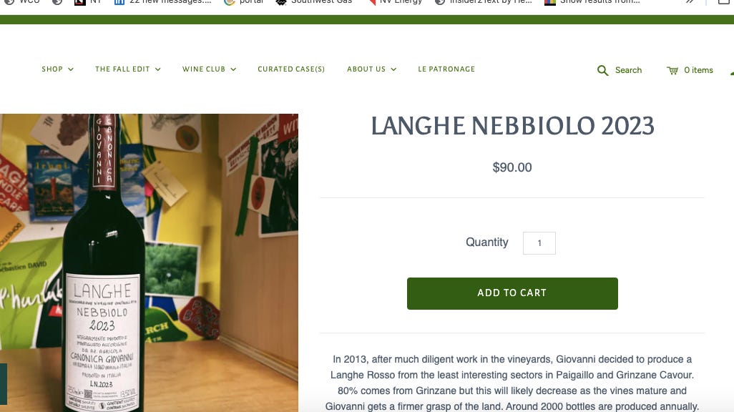Go to the Le Patronage page
Screen dimensions: 734x412
coord(446,69)
